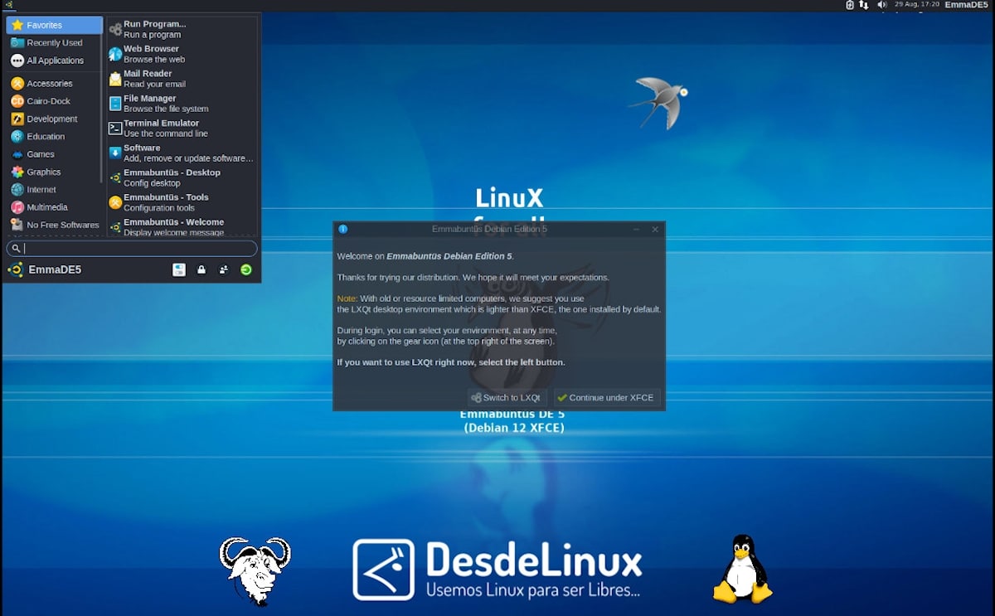Image resolution: width=995 pixels, height=616 pixels.
Task: Launch the Terminal Emulator
Action: click(161, 128)
